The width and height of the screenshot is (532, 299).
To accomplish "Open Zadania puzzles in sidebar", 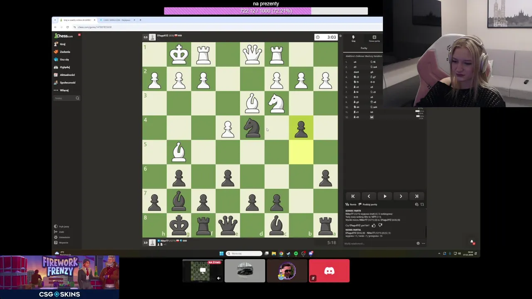I will pyautogui.click(x=62, y=52).
